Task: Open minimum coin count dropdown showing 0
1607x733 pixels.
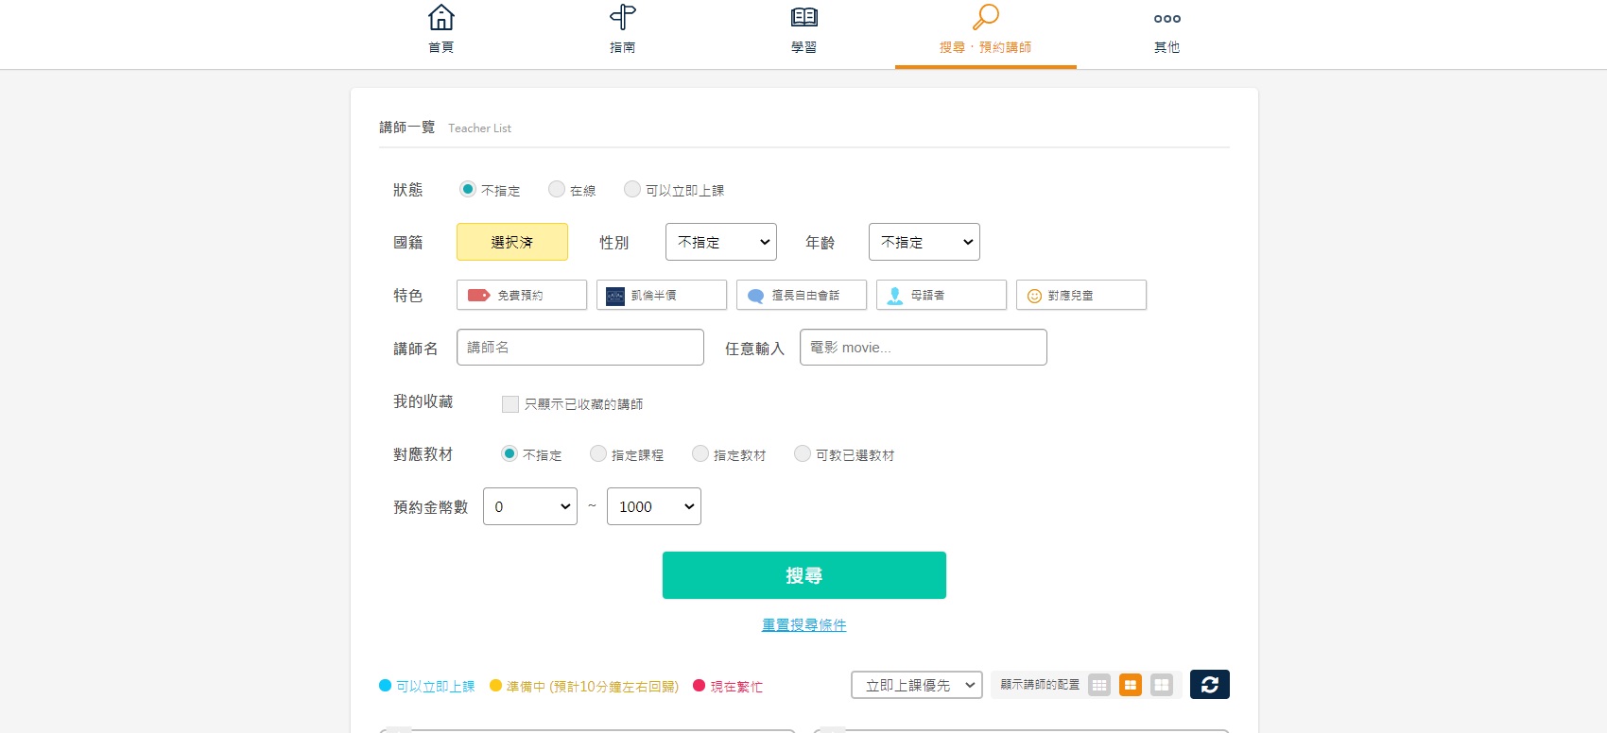Action: (530, 506)
